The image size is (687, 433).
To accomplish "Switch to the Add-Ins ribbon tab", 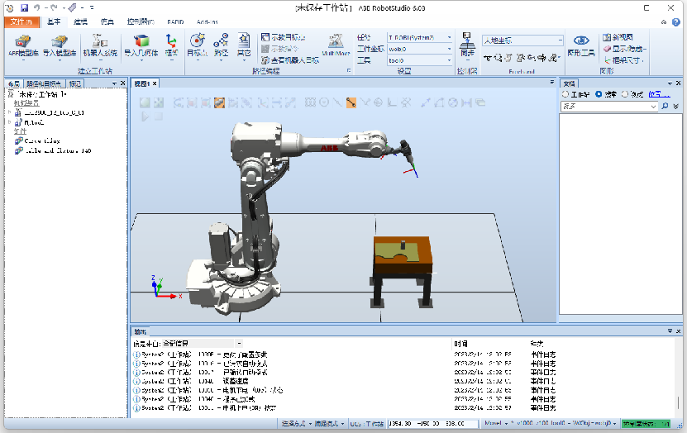I will [x=208, y=21].
